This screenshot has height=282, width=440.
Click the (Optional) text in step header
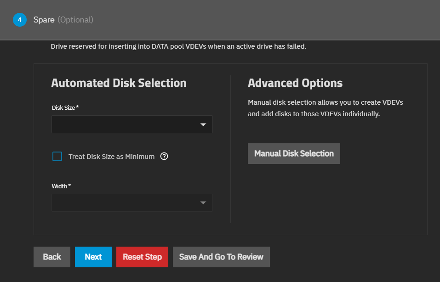tap(75, 20)
